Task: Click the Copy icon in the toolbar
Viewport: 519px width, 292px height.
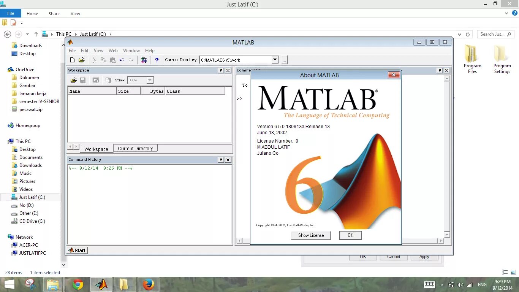Action: pos(103,60)
